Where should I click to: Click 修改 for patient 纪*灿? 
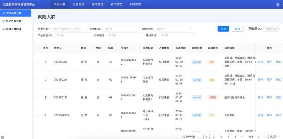click(x=278, y=80)
